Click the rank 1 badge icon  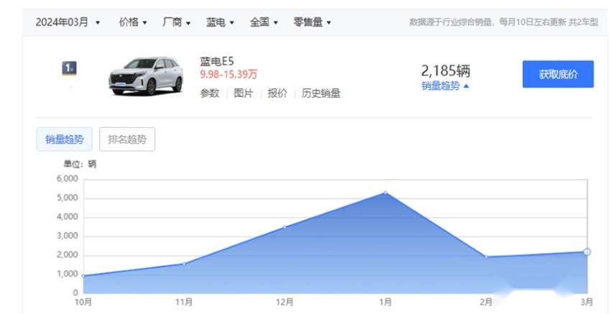(69, 69)
